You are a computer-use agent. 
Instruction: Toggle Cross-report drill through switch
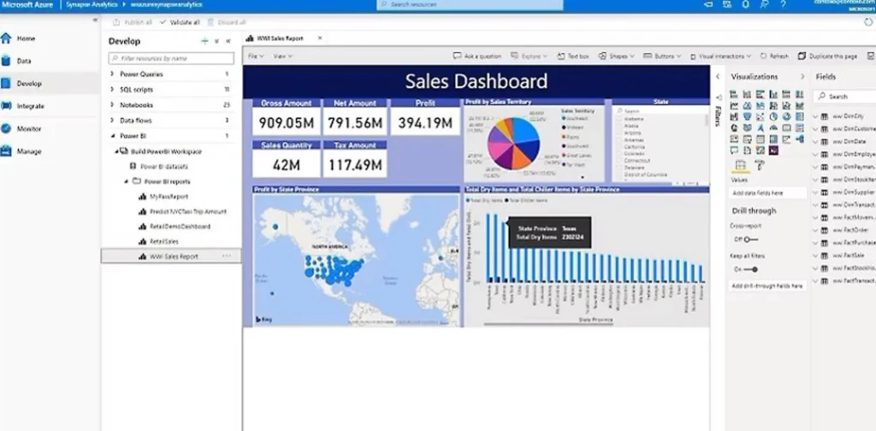click(750, 239)
